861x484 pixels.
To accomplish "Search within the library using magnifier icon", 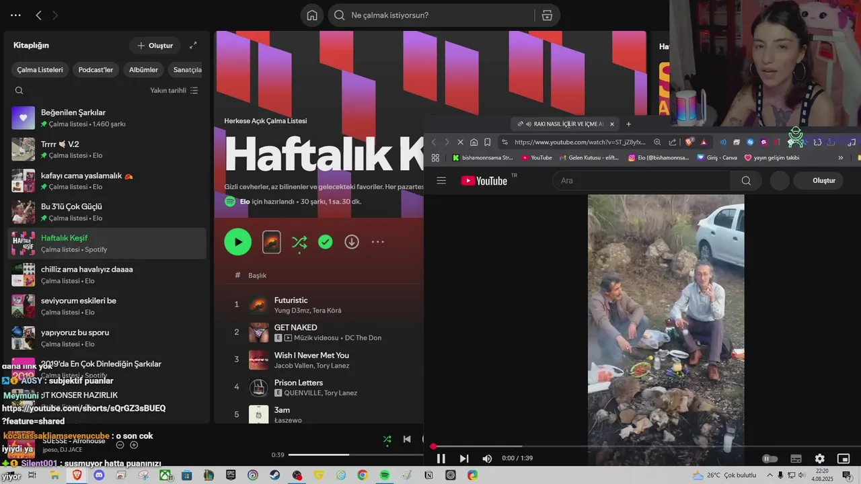I will pyautogui.click(x=19, y=90).
